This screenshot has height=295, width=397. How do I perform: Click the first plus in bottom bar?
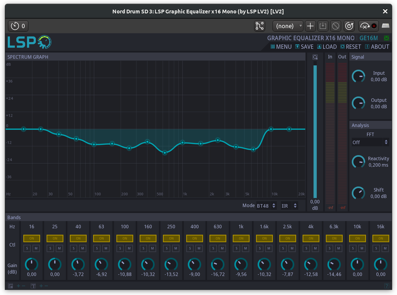(18, 286)
